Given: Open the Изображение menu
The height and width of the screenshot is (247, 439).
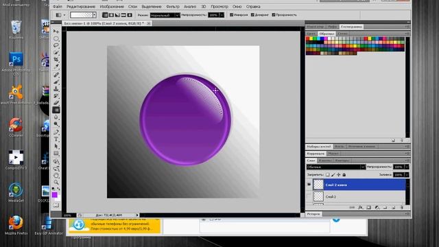Looking at the screenshot, I should 112,6.
